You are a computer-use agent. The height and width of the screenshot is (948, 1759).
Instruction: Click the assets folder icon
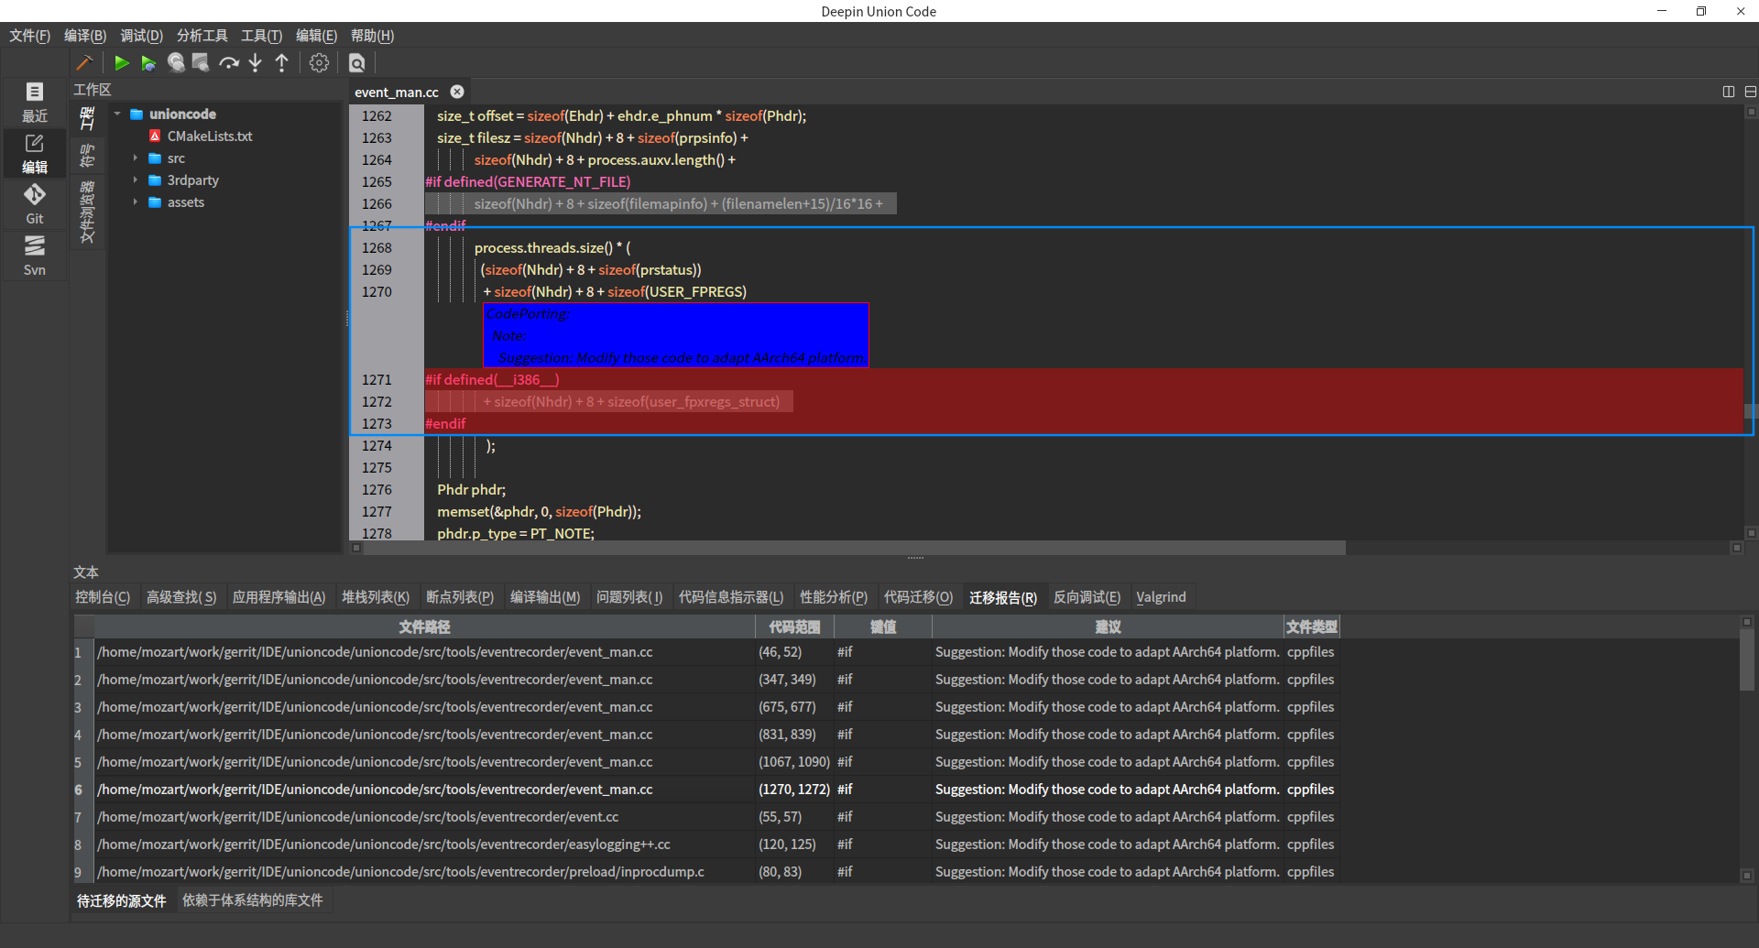(x=155, y=202)
